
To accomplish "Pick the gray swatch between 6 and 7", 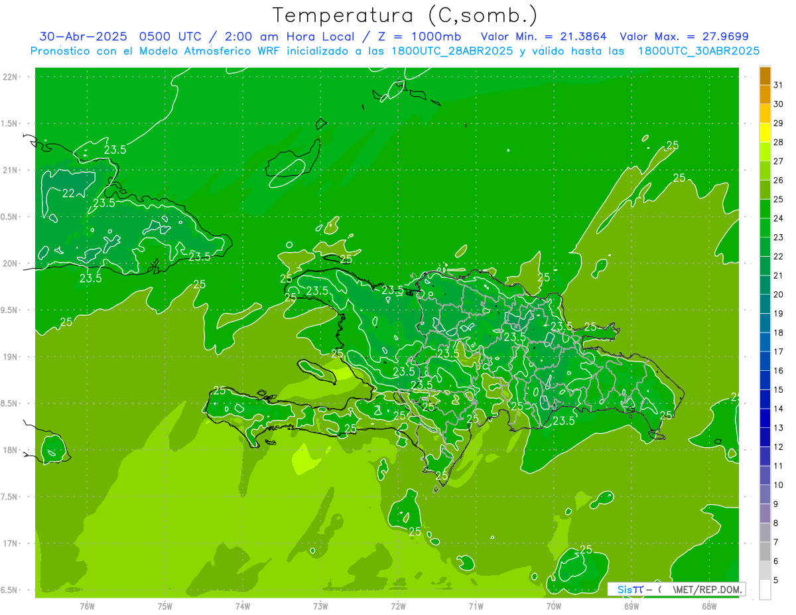I will (765, 551).
